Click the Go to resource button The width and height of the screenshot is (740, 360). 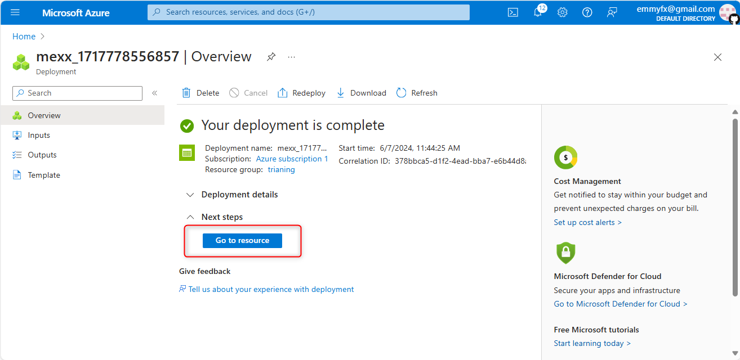click(x=242, y=240)
